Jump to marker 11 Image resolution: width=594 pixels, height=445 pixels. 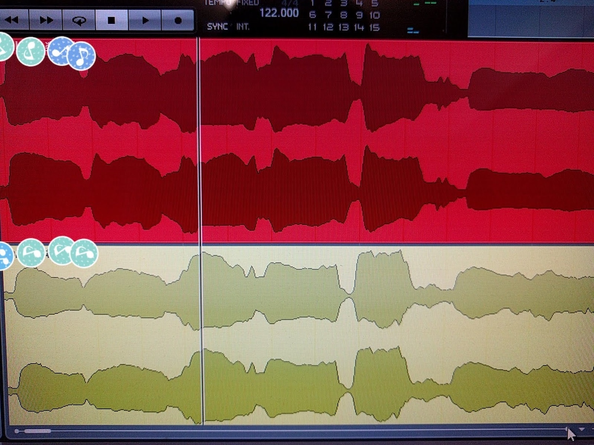point(312,27)
